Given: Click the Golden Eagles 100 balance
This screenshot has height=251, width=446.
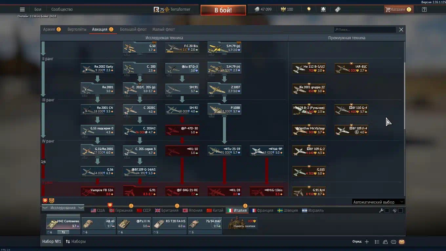Looking at the screenshot, I should [287, 9].
